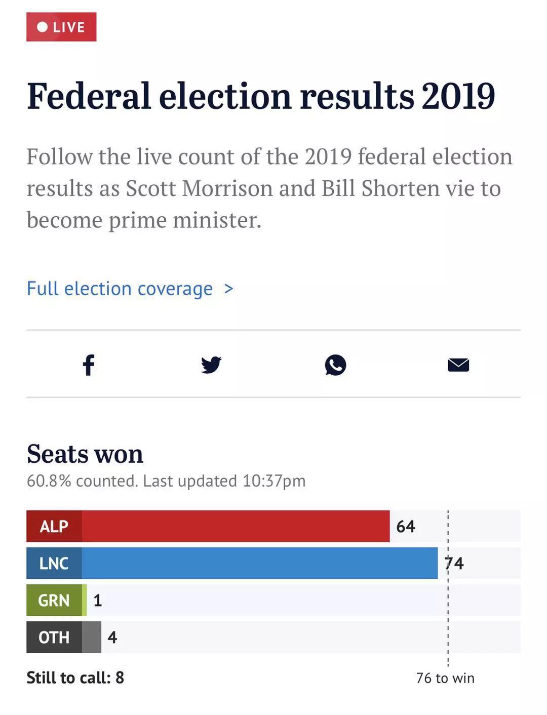Click the ALP seat count 64
547x715 pixels.
click(x=406, y=527)
